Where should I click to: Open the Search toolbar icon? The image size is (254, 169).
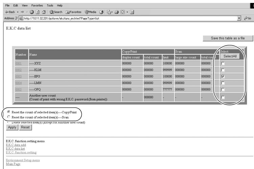tap(56, 12)
